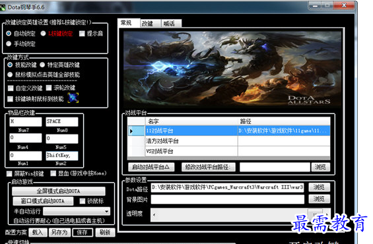
Task: Select the L按键锁定 radio option
Action: tap(43, 34)
